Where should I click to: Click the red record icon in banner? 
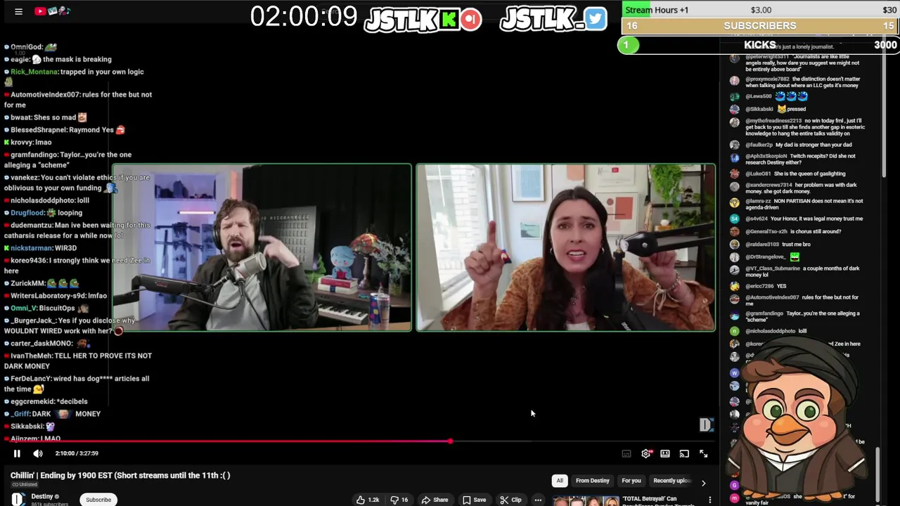(472, 19)
